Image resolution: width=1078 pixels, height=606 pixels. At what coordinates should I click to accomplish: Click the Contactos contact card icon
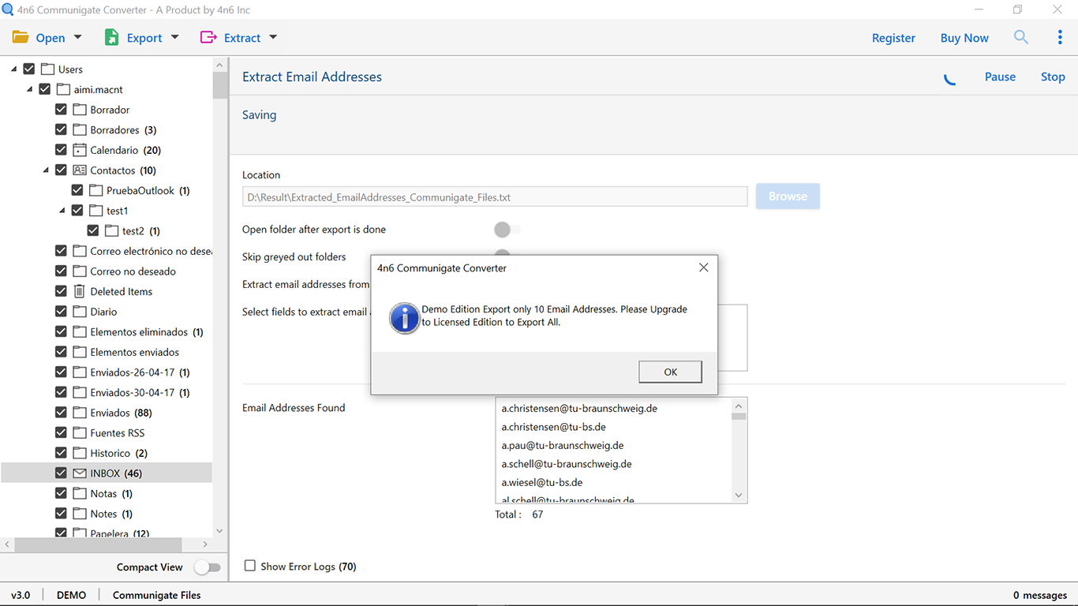[x=80, y=170]
